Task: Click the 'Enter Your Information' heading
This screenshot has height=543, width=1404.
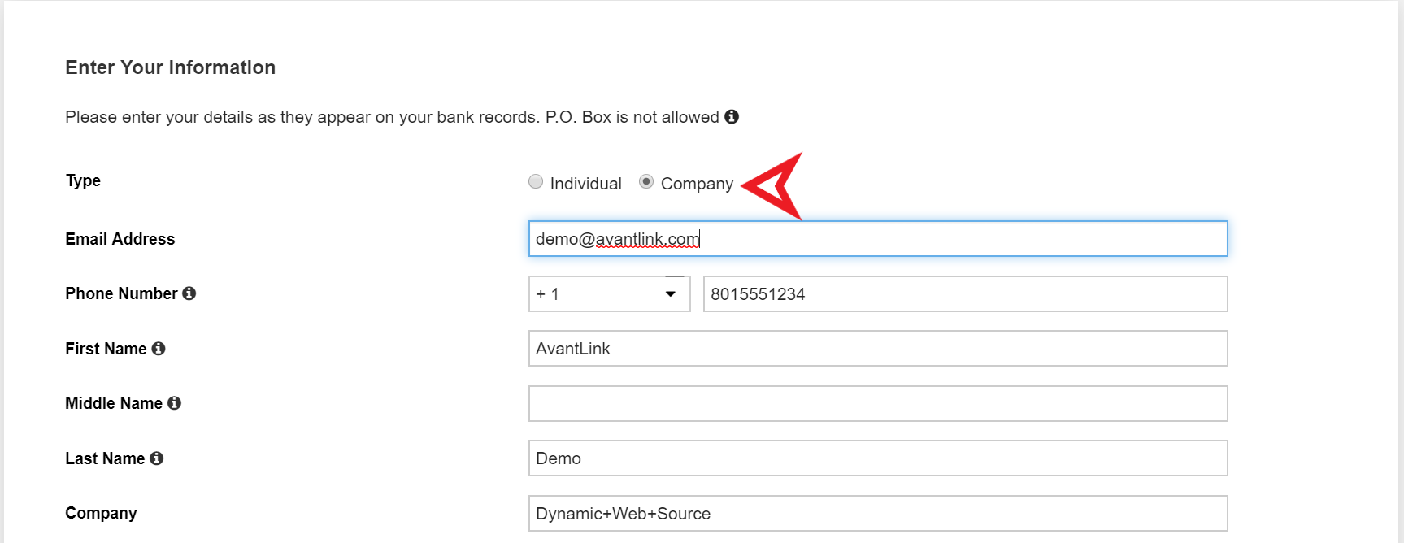Action: pyautogui.click(x=171, y=67)
